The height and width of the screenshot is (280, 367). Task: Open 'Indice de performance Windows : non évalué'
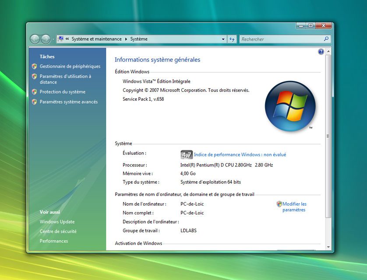240,155
